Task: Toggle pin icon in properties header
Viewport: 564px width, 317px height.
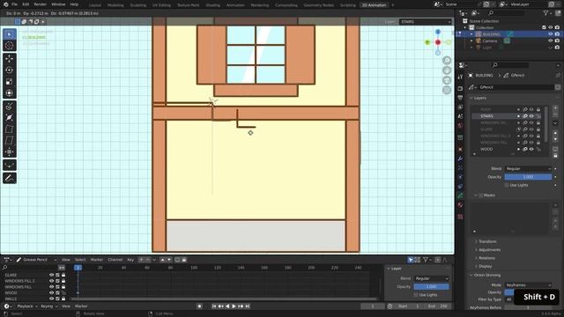Action: [558, 75]
